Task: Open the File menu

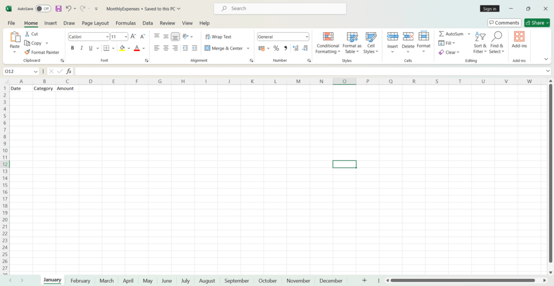Action: [x=11, y=23]
